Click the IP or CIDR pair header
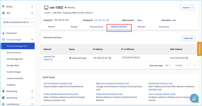202x106 pixels. [x=128, y=49]
